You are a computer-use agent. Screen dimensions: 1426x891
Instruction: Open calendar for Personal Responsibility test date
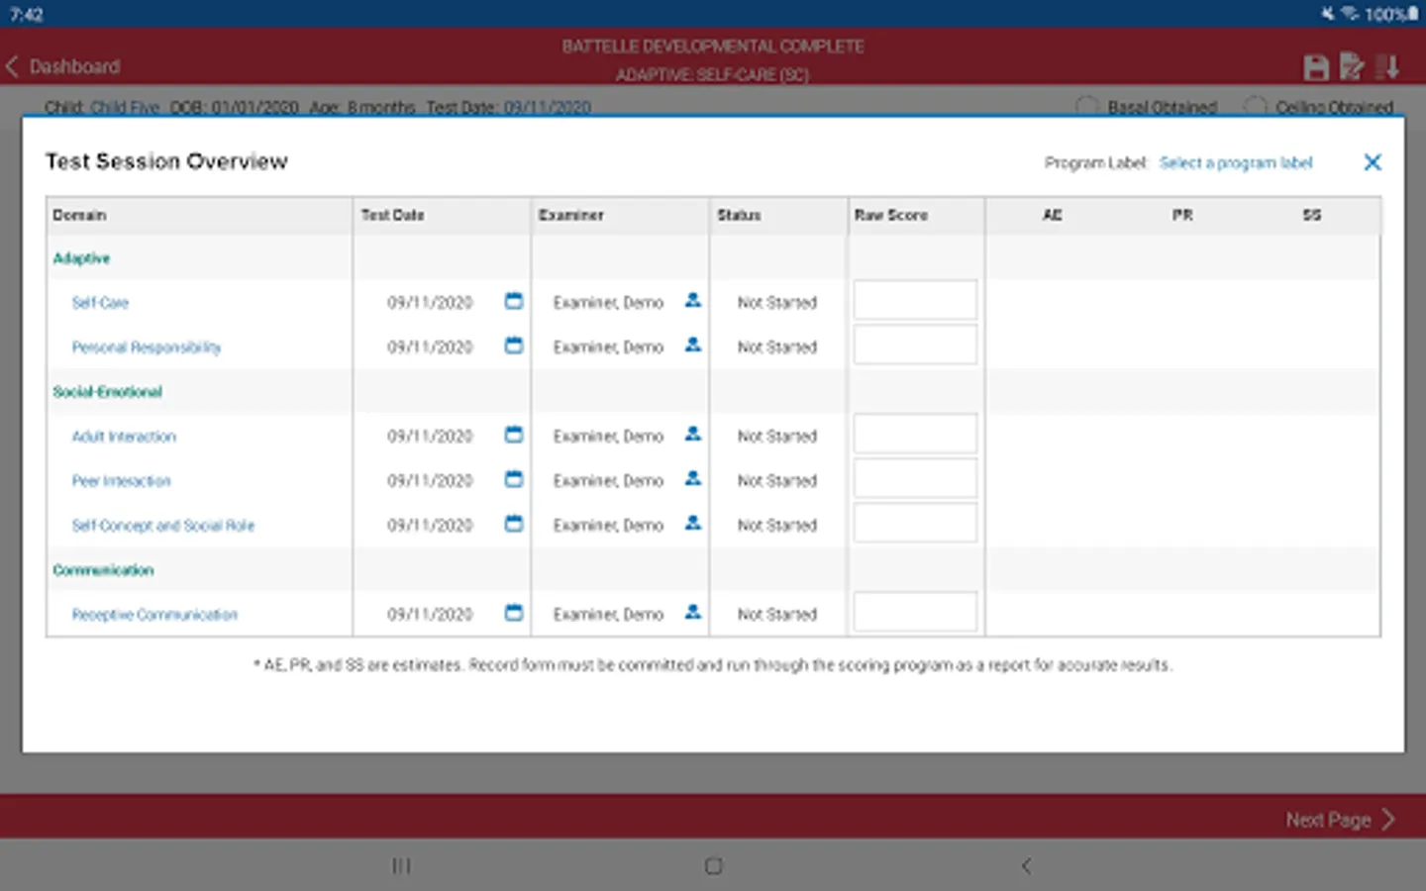tap(514, 346)
